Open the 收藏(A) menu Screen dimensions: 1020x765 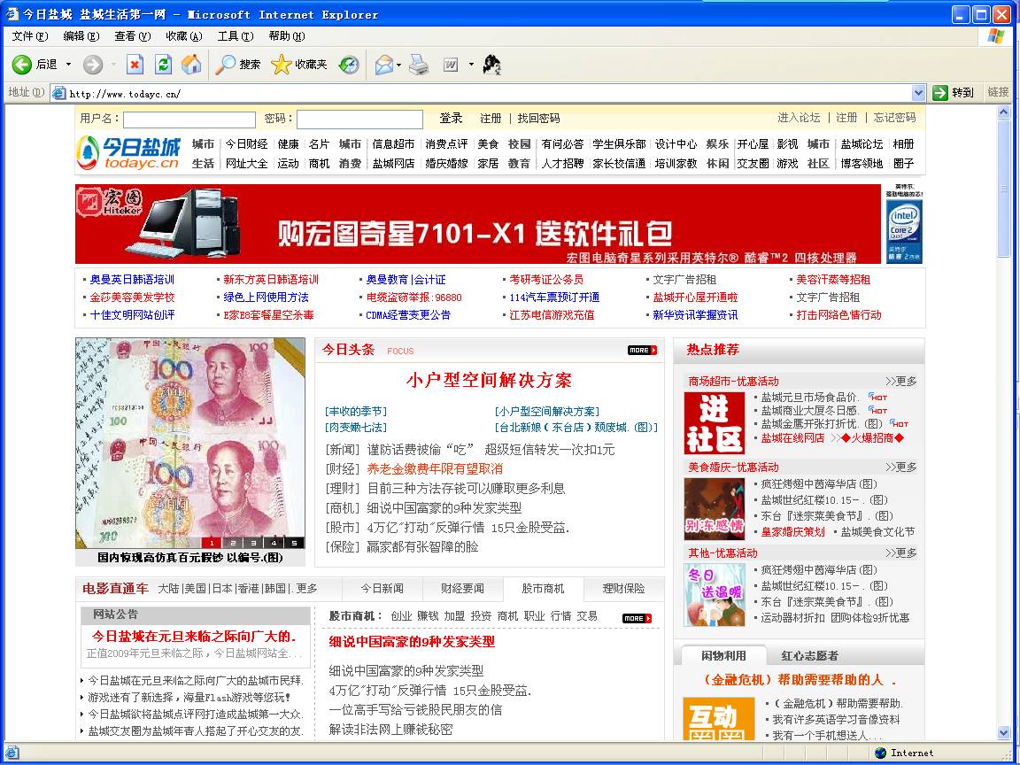pos(184,35)
